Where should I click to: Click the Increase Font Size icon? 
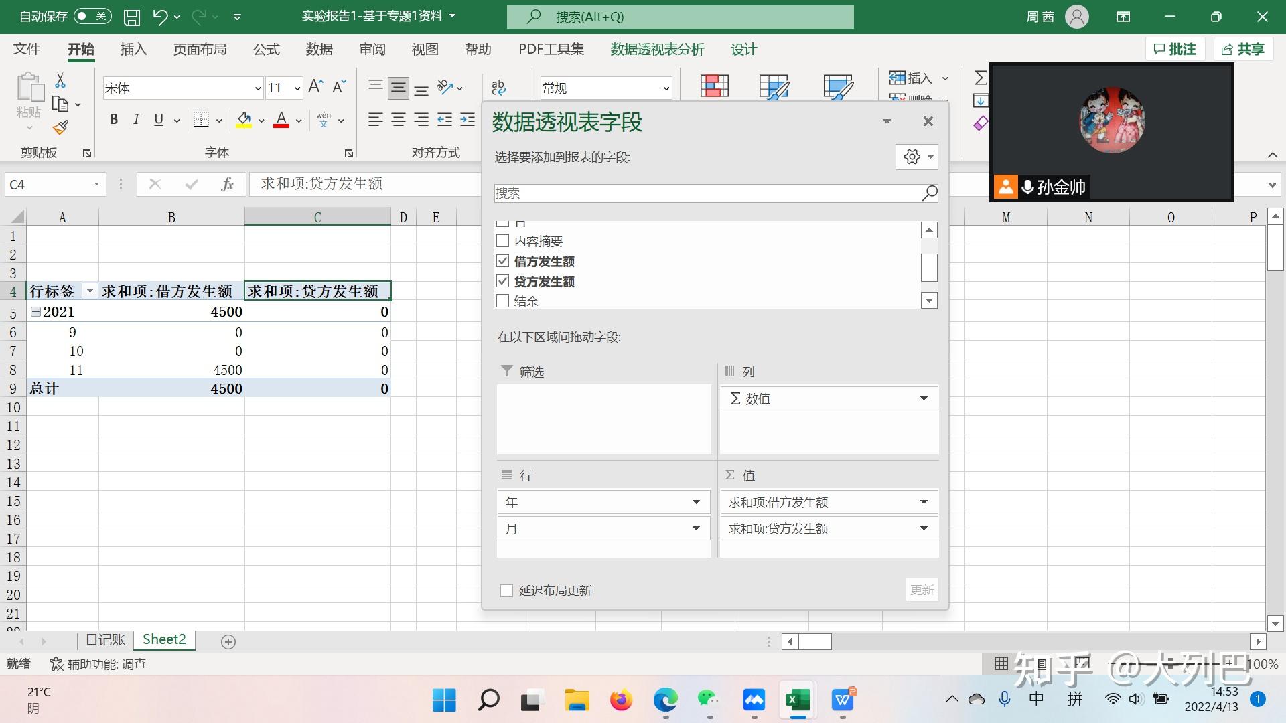coord(315,87)
